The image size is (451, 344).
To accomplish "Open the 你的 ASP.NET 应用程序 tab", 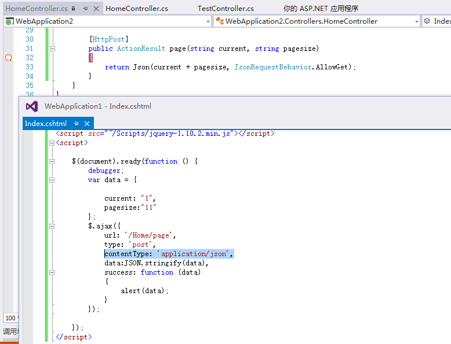I will coord(321,9).
